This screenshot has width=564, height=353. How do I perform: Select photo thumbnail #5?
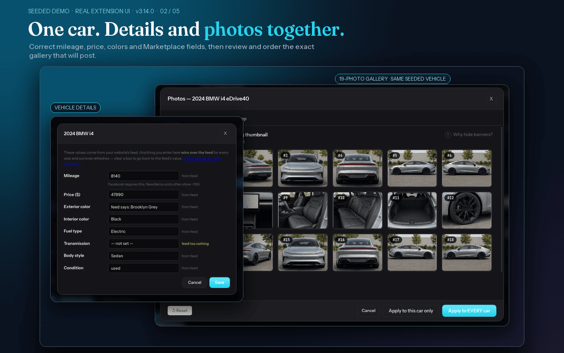[x=412, y=168]
